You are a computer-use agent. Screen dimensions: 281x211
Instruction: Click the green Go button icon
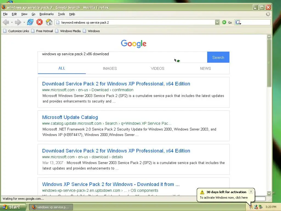pyautogui.click(x=224, y=22)
